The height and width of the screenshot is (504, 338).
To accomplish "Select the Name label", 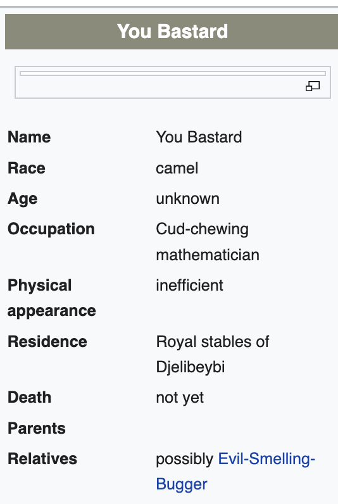I will (x=29, y=137).
